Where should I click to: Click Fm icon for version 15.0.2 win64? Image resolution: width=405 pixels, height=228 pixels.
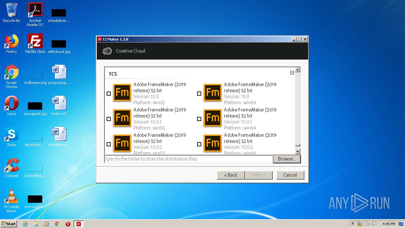[x=213, y=143]
